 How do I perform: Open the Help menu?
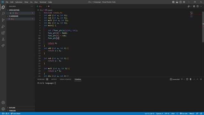[x=50, y=2]
